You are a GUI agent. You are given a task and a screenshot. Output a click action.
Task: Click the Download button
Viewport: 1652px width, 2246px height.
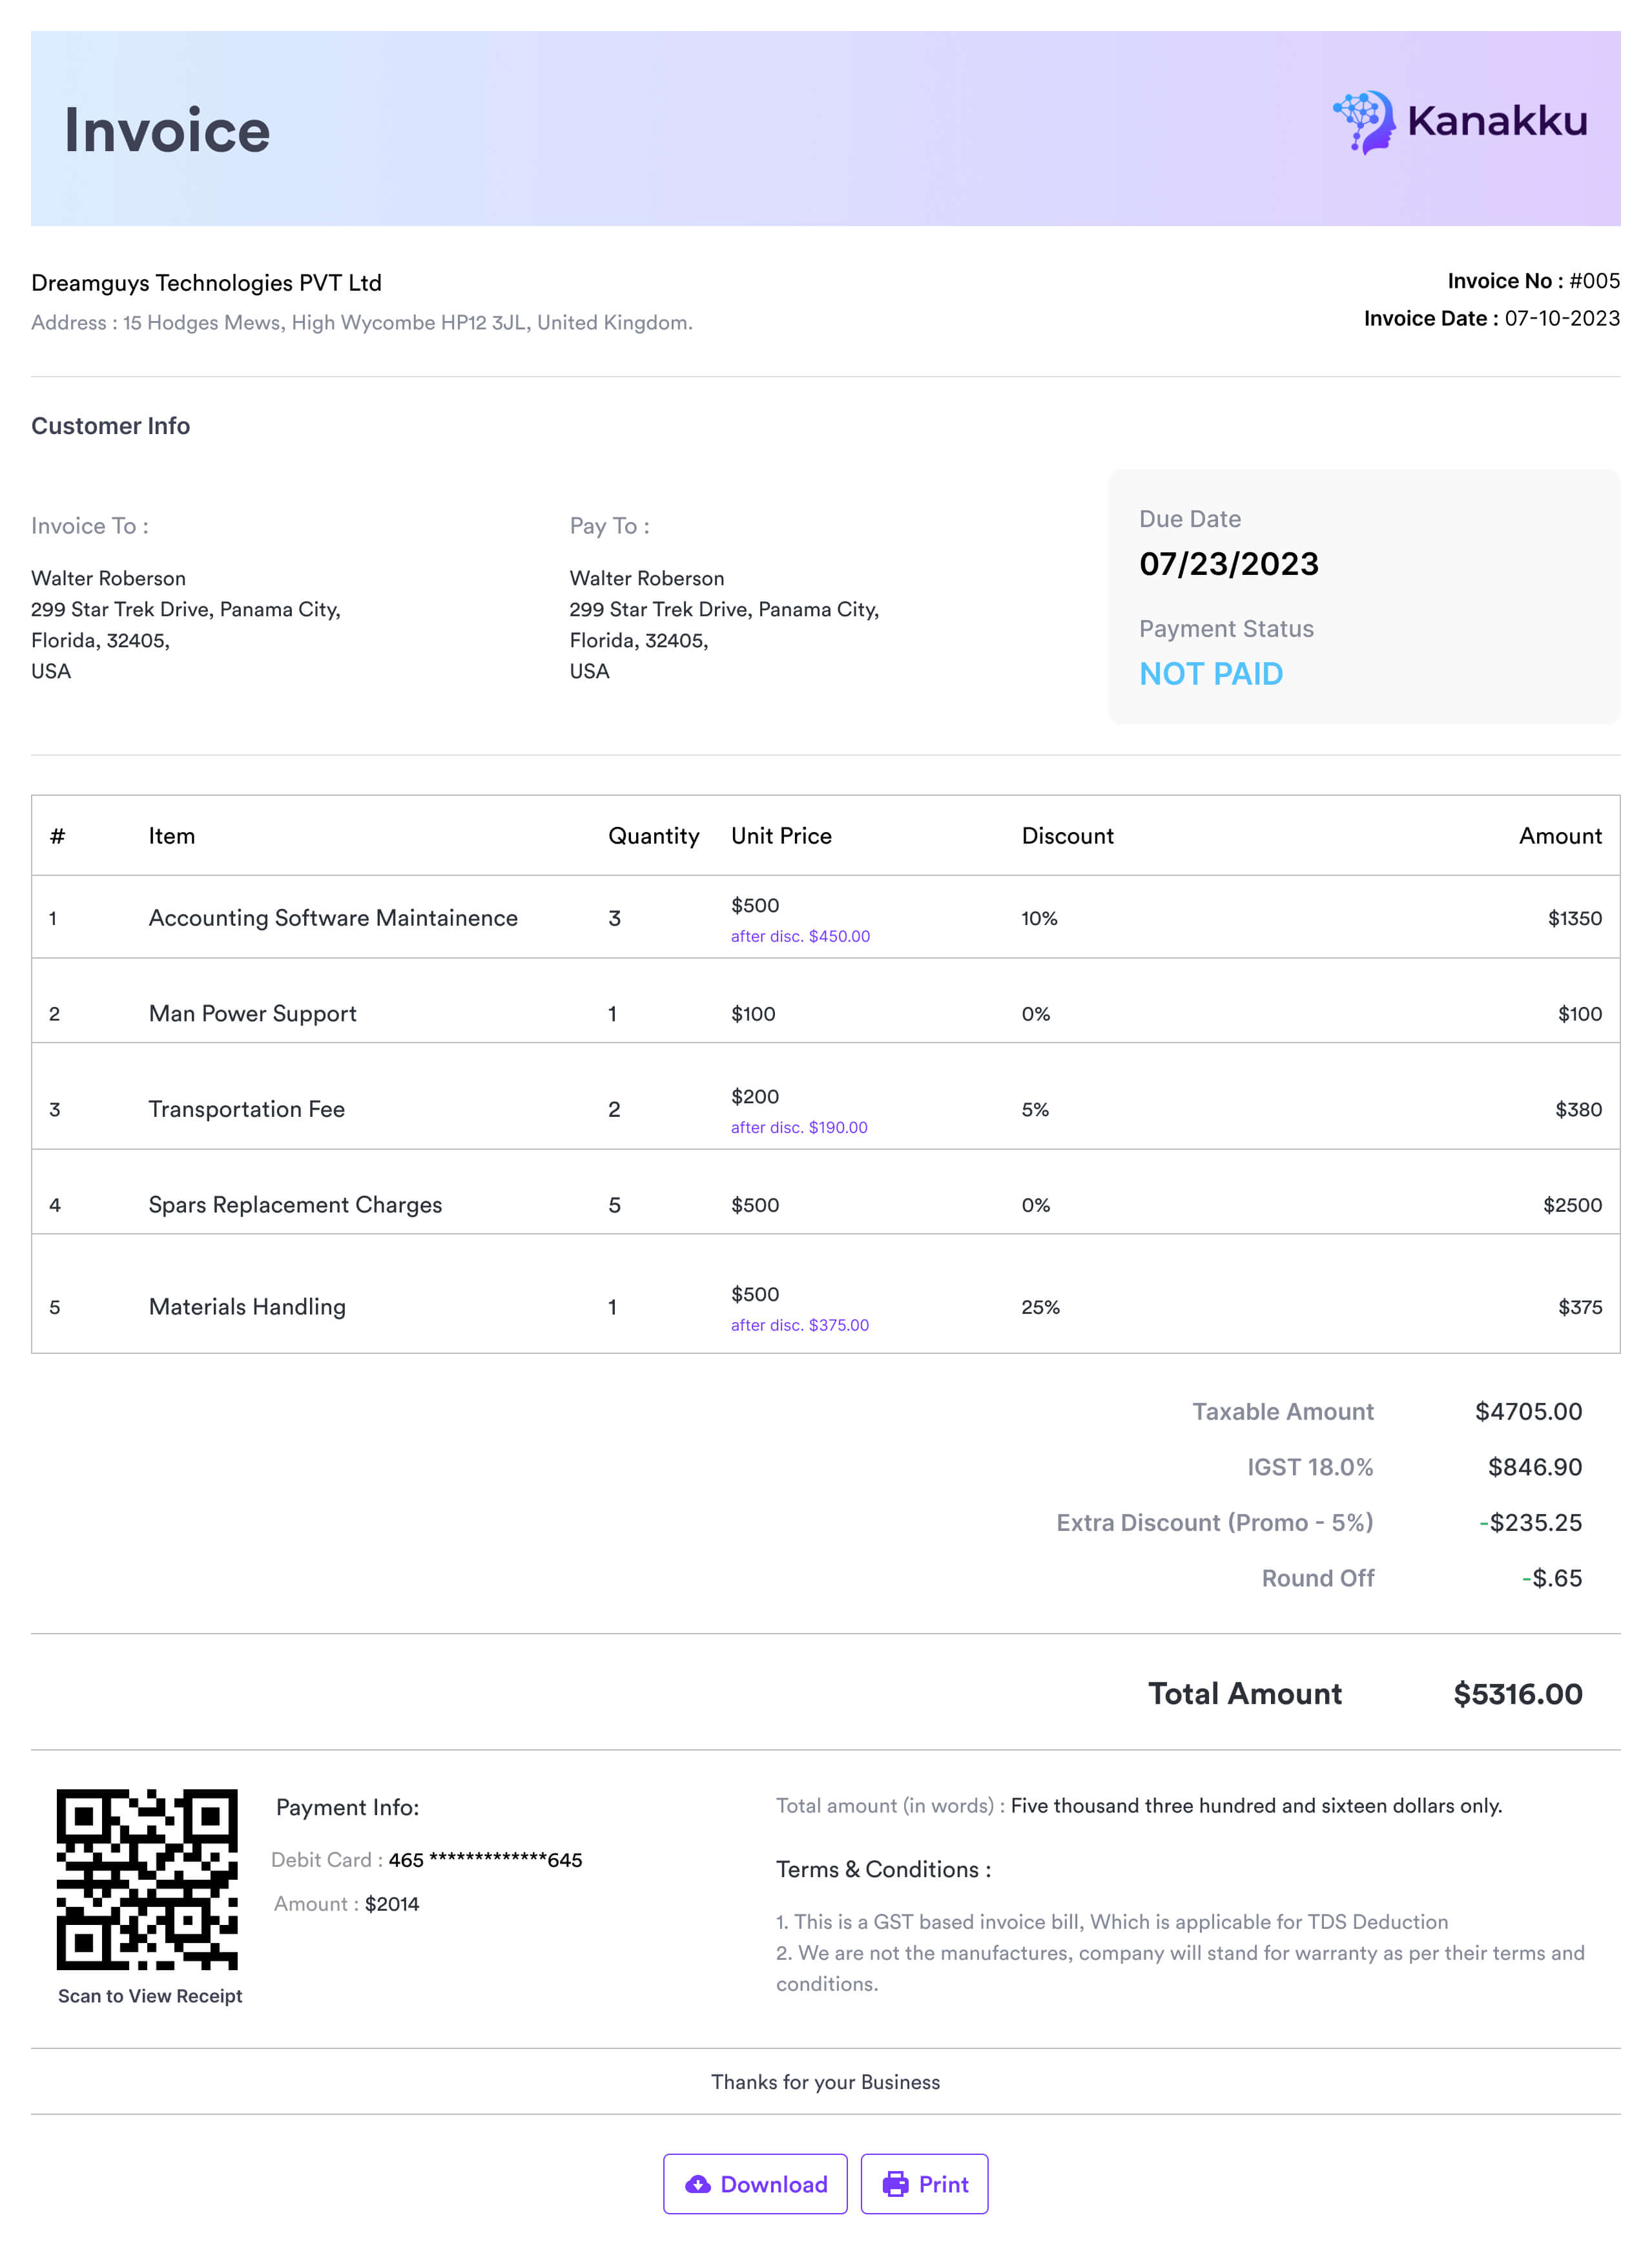[x=755, y=2184]
